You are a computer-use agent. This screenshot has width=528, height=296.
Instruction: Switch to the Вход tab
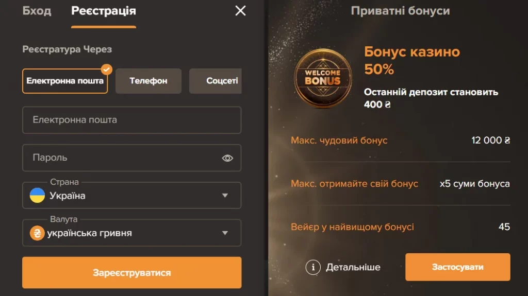[x=37, y=11]
